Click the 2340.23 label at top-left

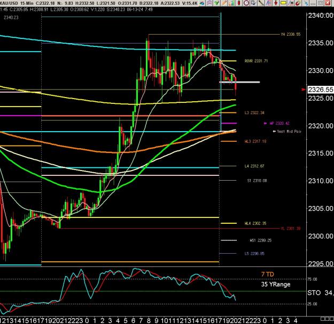(11, 18)
